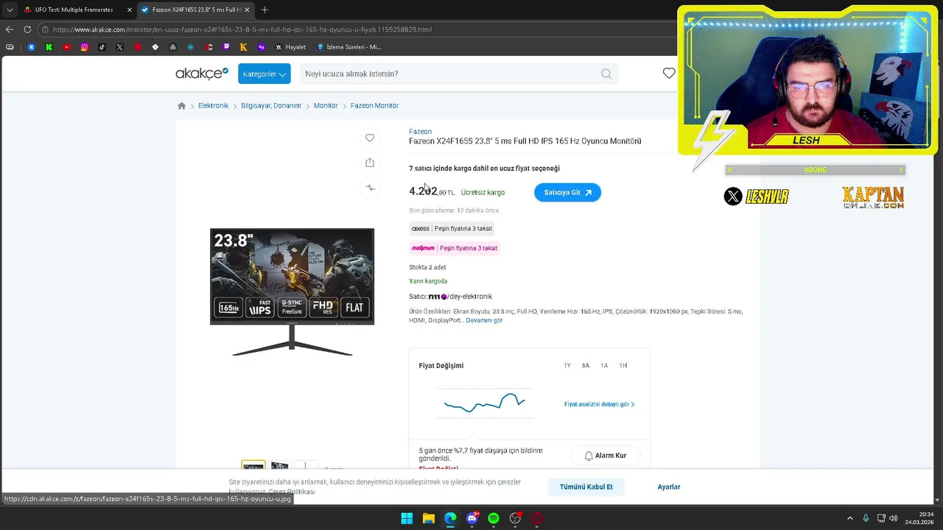Viewport: 943px width, 530px height.
Task: Go to the home icon in the breadcrumb
Action: [182, 106]
